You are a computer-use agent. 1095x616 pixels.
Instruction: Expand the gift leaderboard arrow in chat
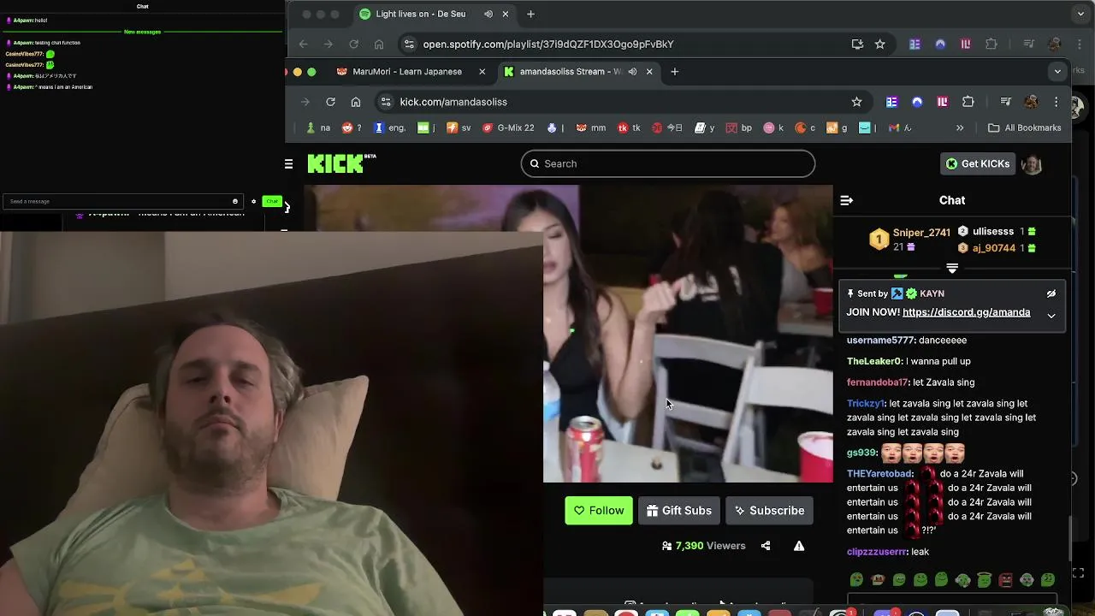(952, 269)
